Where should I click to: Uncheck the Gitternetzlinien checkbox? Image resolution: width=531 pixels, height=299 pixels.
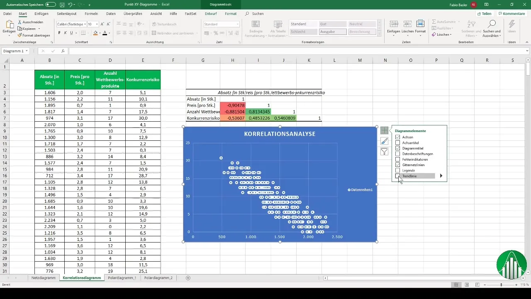[398, 165]
